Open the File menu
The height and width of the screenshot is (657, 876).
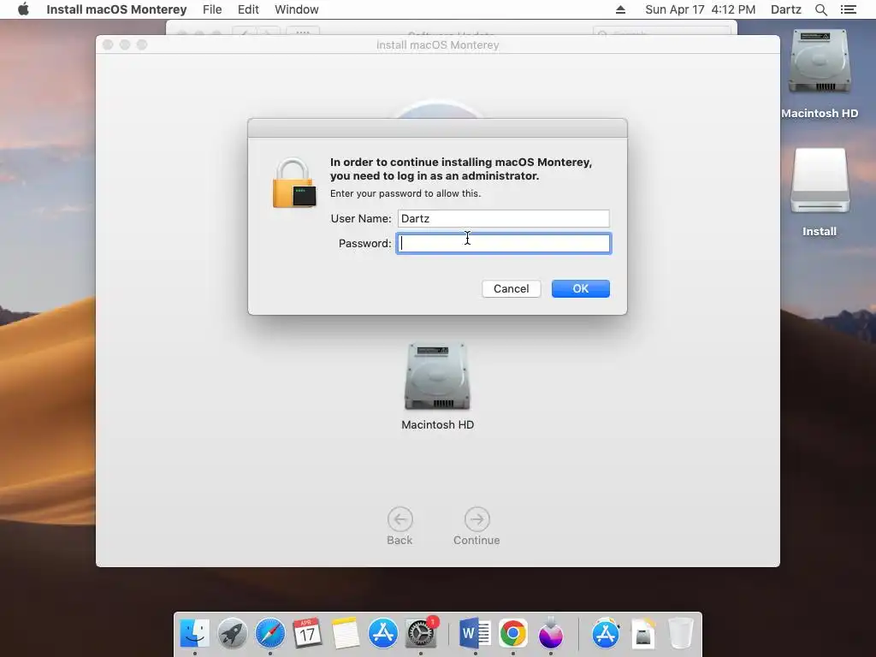(212, 9)
